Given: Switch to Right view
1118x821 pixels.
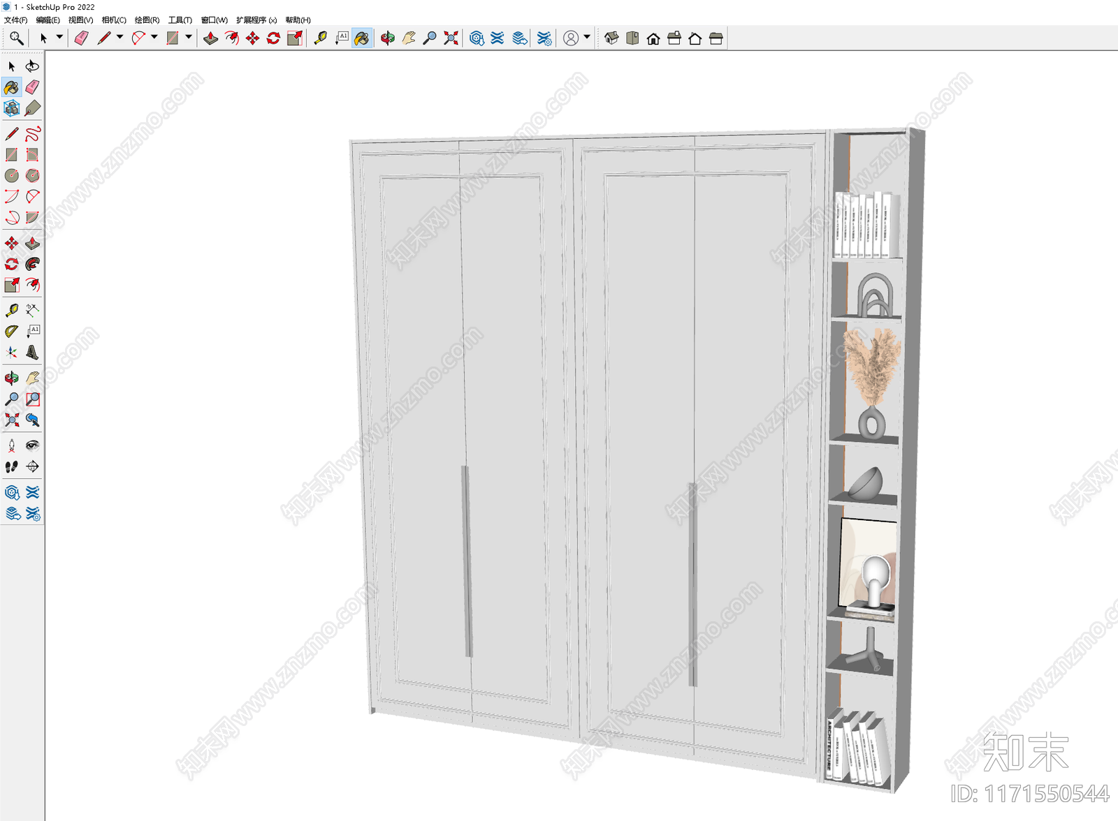Looking at the screenshot, I should point(674,38).
